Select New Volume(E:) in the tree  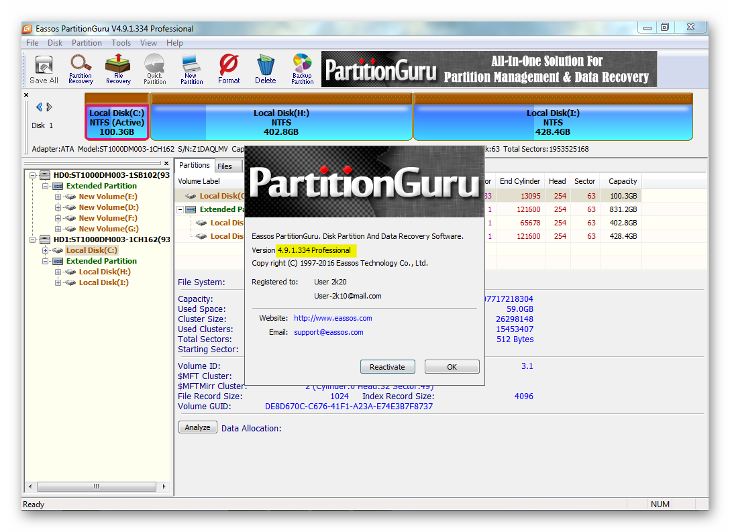point(108,197)
